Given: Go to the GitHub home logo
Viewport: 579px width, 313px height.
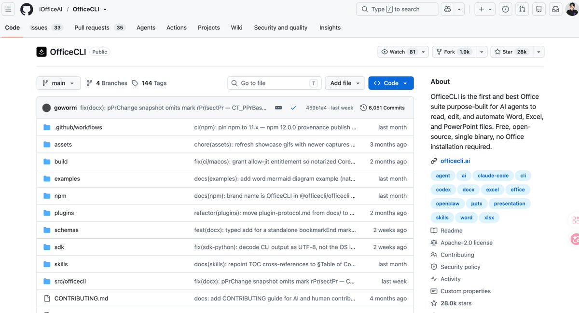Looking at the screenshot, I should [x=27, y=9].
